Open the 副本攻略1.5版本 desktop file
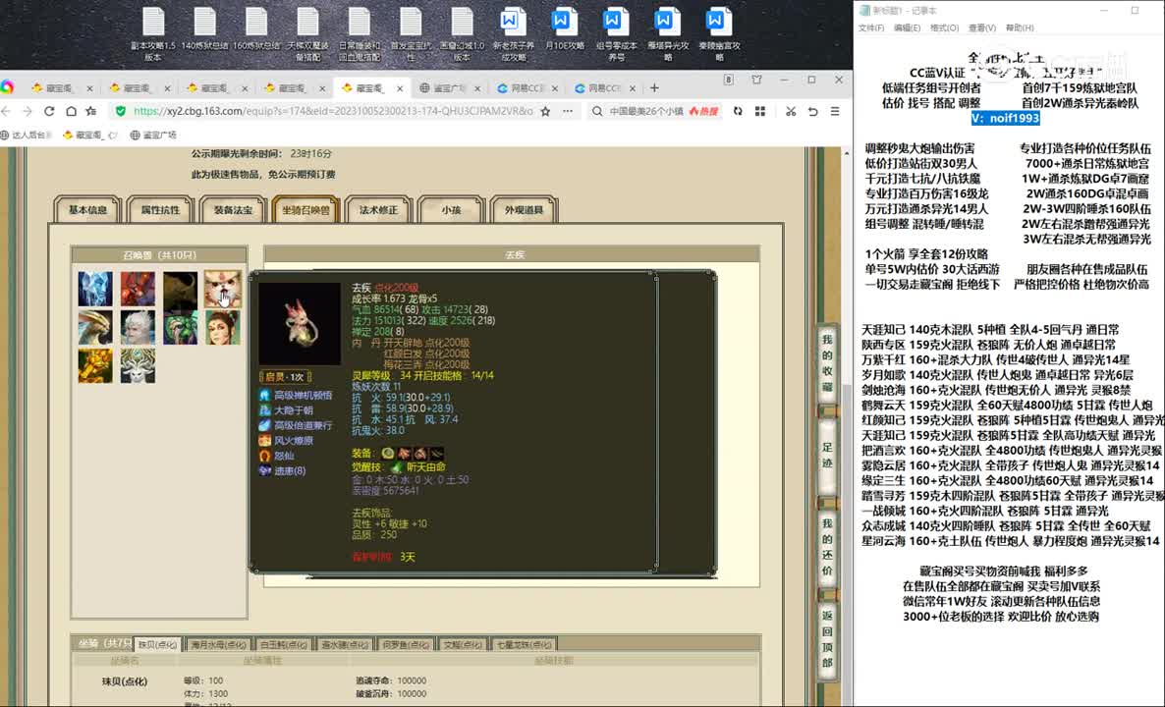 [x=153, y=35]
